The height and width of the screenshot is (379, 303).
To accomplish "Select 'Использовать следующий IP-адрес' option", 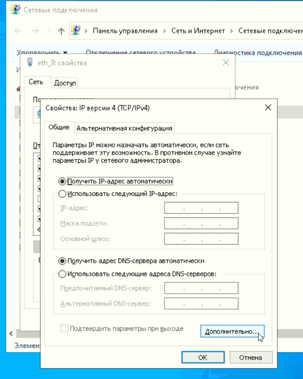I will pos(62,194).
